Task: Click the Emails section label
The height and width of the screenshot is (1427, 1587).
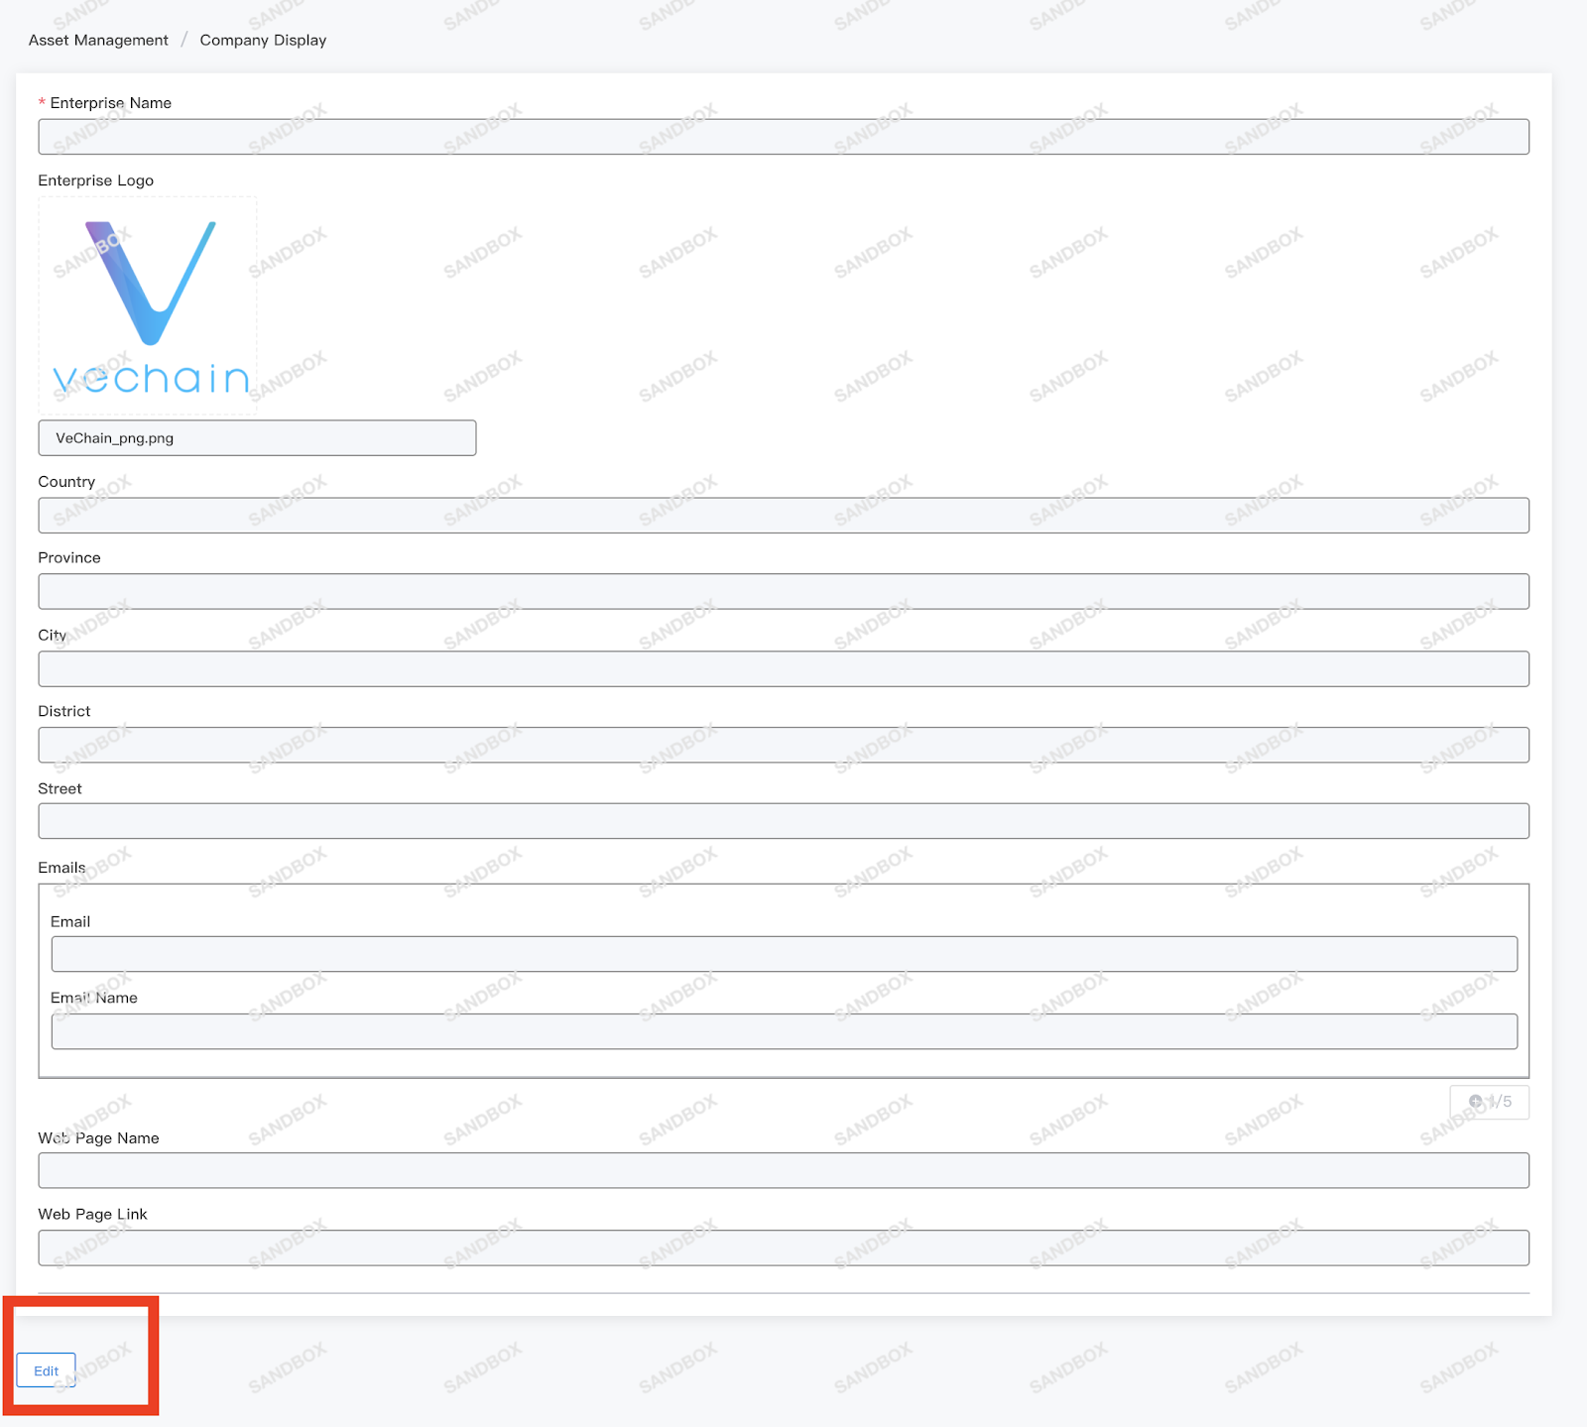Action: pos(61,868)
